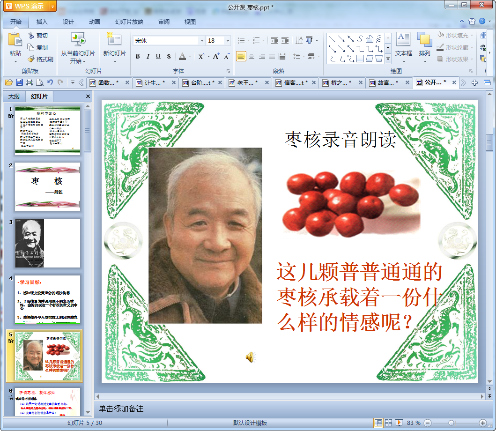Apply font color with the A icon

182,56
